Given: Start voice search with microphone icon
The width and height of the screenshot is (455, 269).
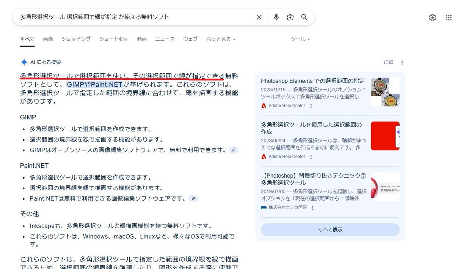Looking at the screenshot, I should (x=276, y=17).
